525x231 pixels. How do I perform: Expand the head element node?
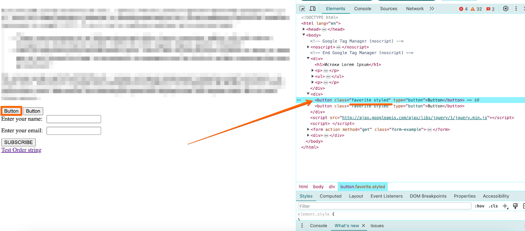[304, 29]
